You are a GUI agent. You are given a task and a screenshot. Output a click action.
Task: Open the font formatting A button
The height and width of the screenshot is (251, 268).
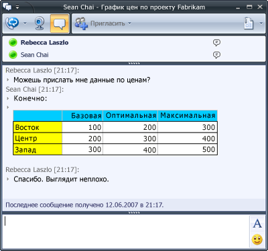pos(257,223)
